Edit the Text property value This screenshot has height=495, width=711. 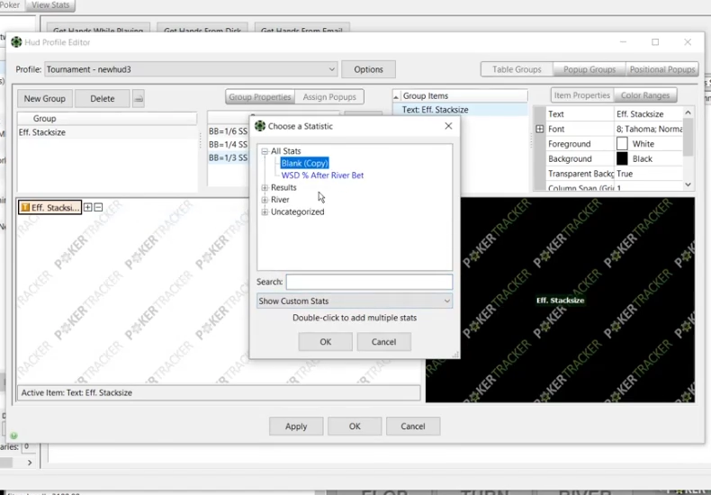(648, 114)
